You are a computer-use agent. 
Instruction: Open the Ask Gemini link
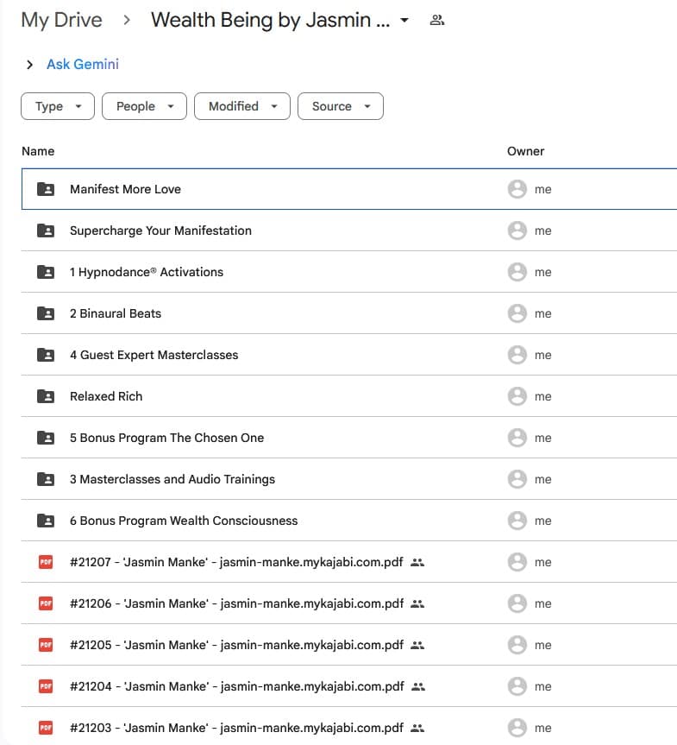click(x=83, y=65)
